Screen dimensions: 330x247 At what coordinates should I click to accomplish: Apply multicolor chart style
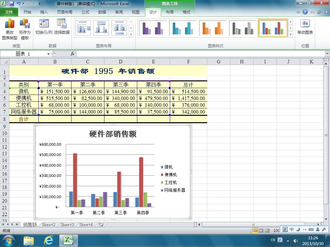(x=273, y=28)
